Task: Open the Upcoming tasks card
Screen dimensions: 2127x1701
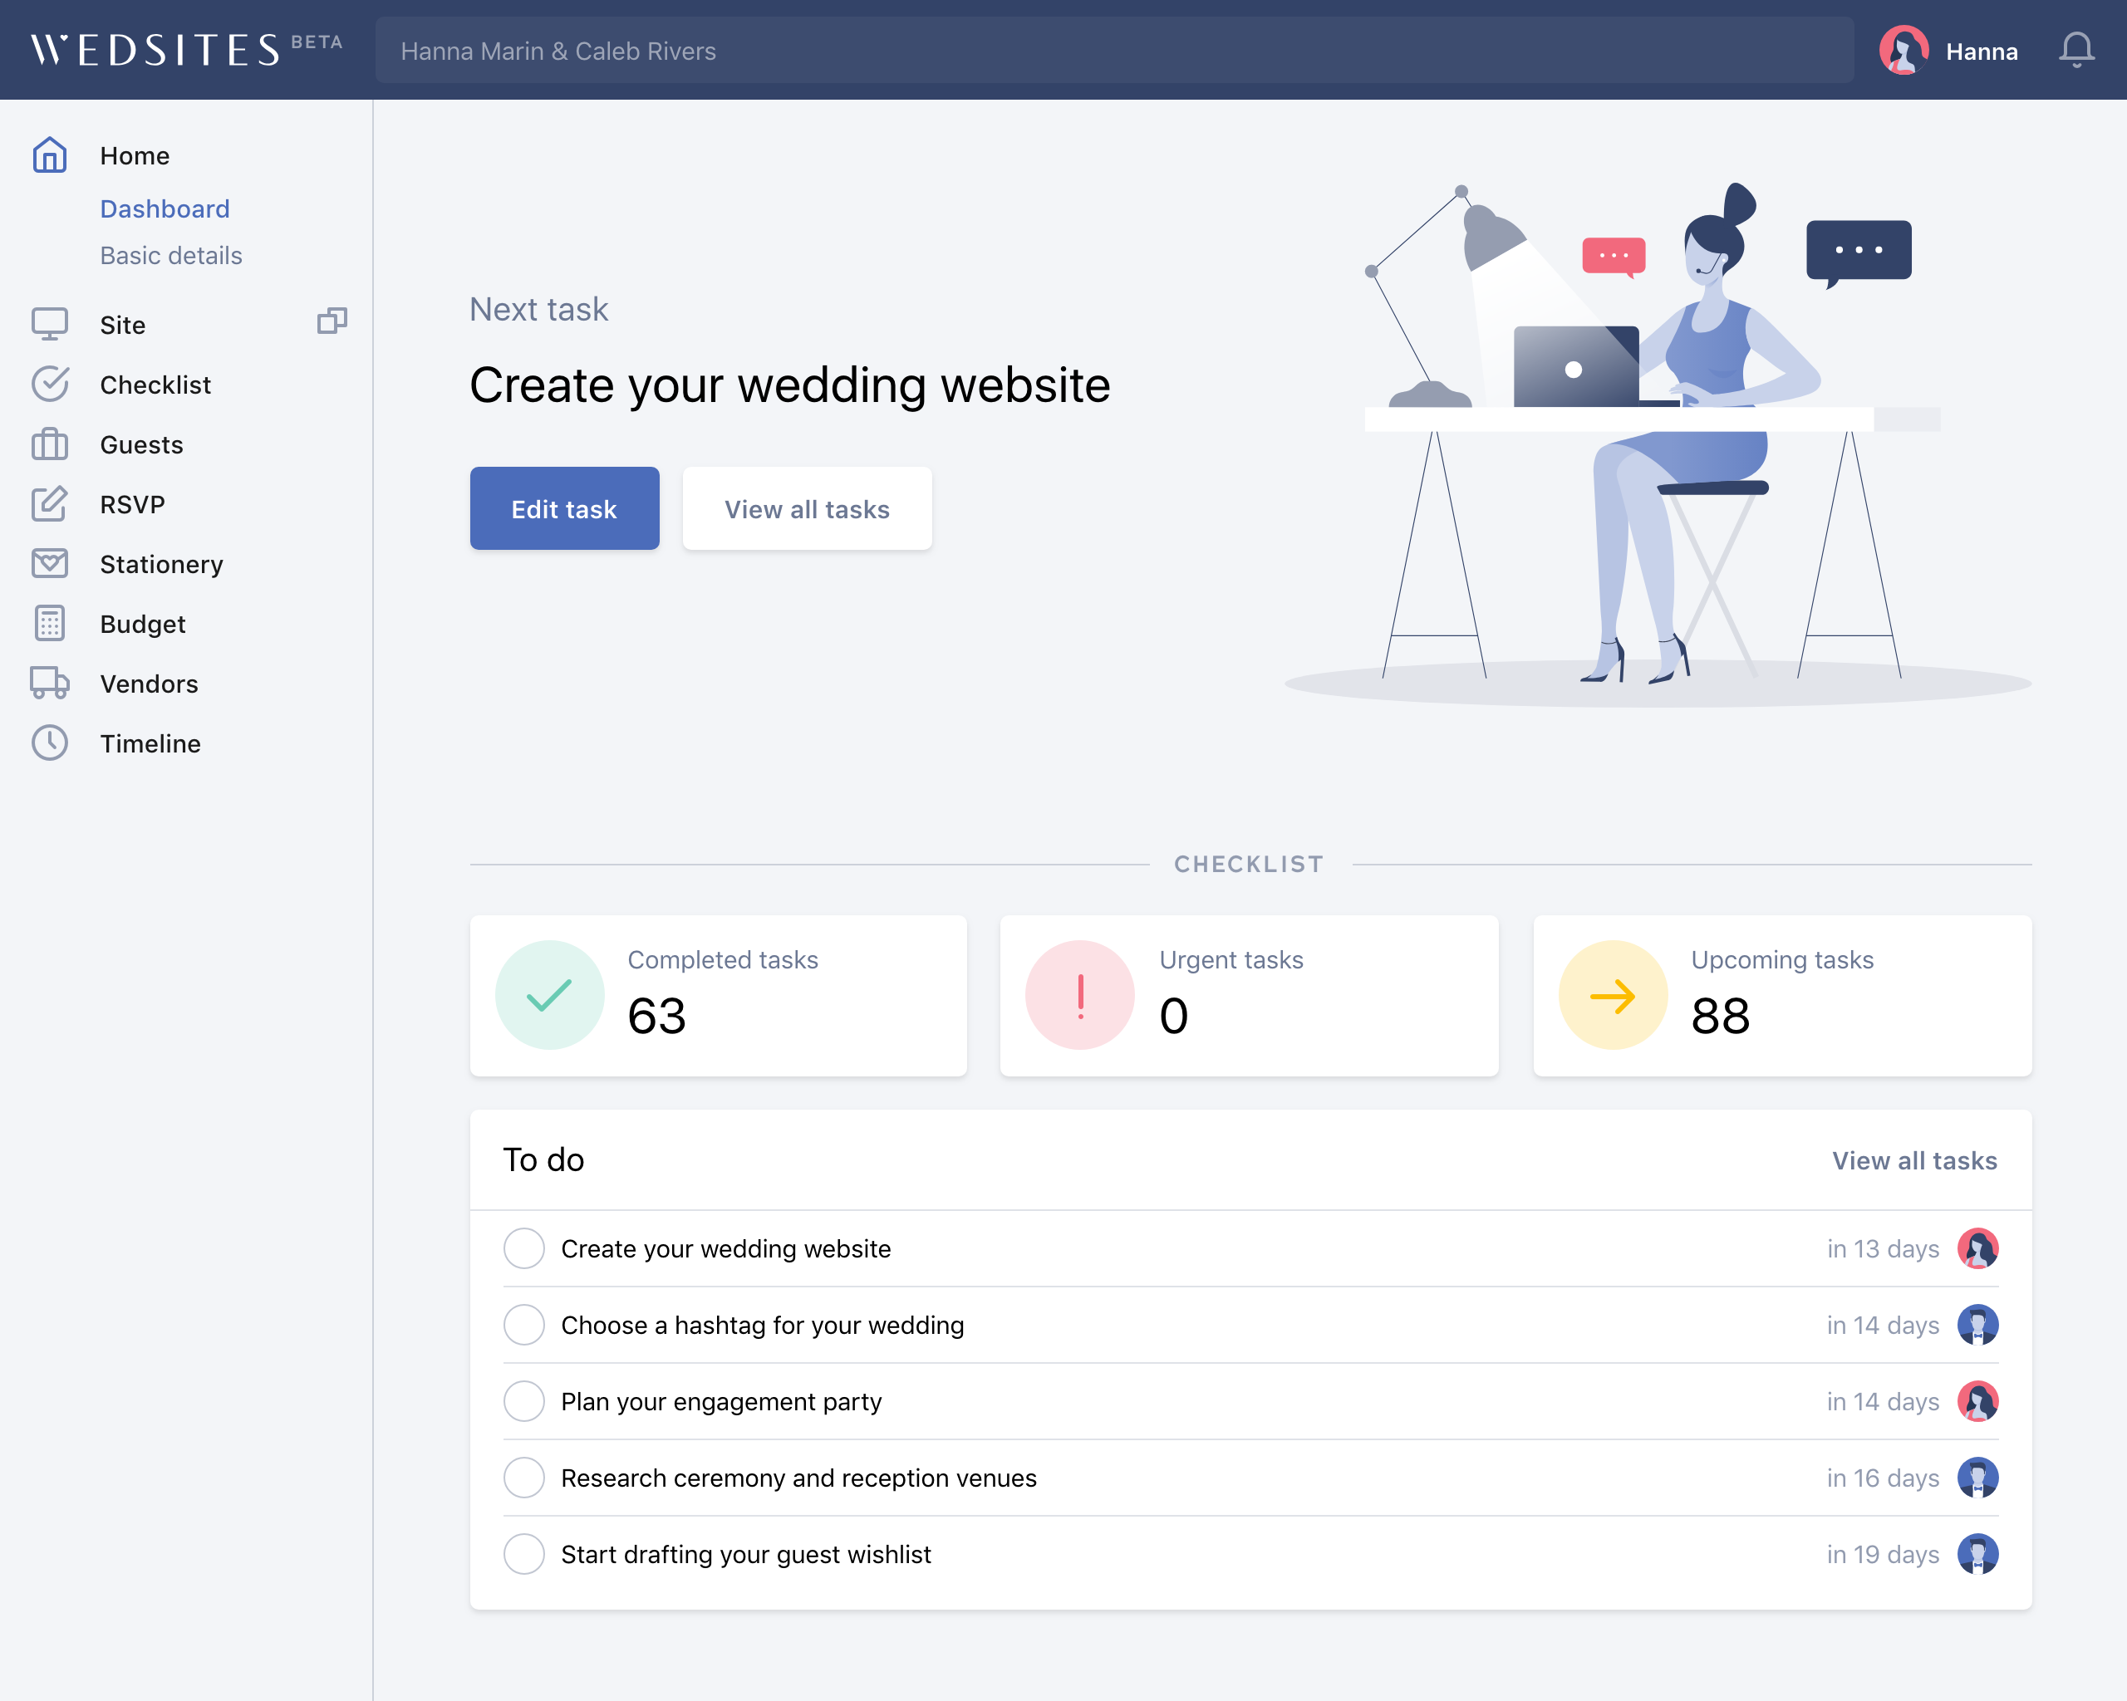Action: (x=1781, y=995)
